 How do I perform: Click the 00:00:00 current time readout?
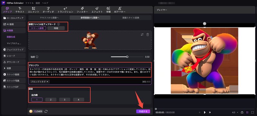click(160, 112)
